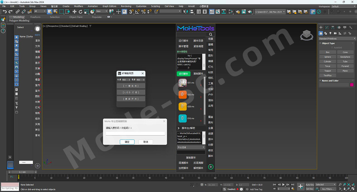Click the green 运行脚本 button
The image size is (357, 192).
(184, 74)
